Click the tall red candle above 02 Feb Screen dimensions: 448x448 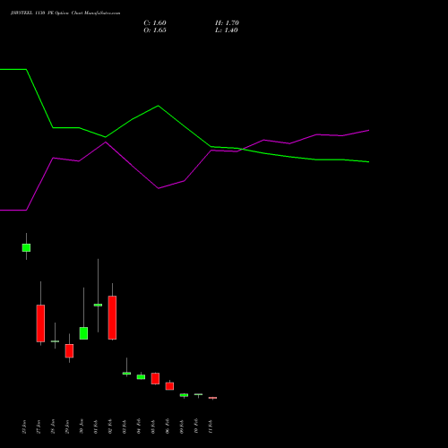pyautogui.click(x=112, y=317)
